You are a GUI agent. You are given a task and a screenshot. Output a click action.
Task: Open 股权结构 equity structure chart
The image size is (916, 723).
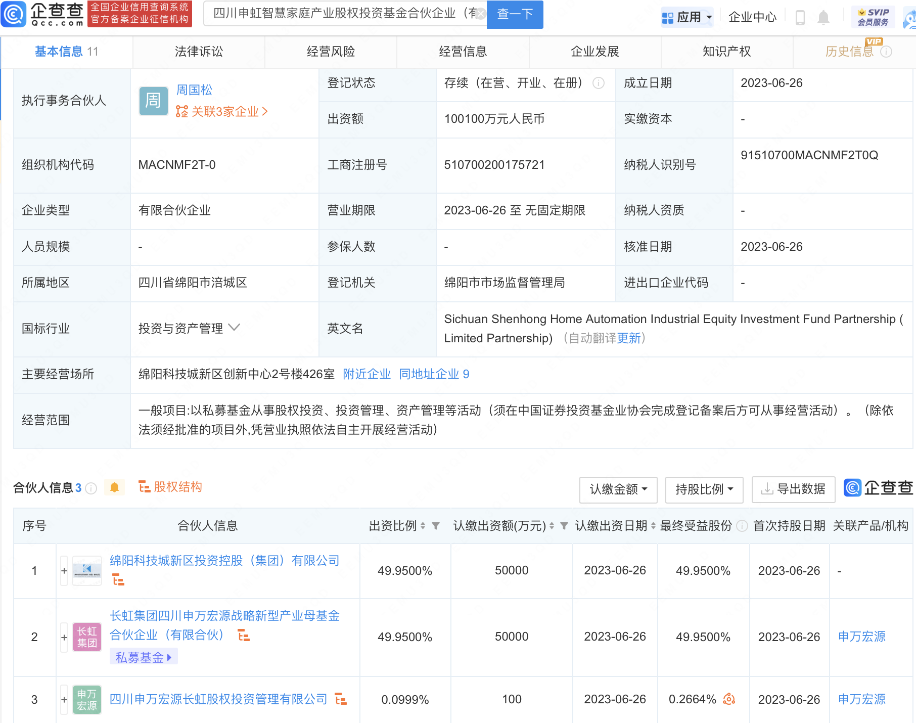(170, 487)
